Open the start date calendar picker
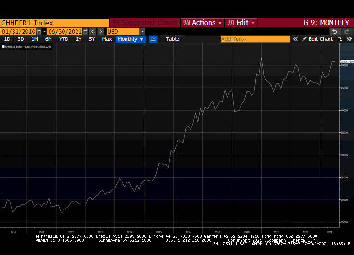Image resolution: width=354 pixels, height=255 pixels. click(39, 31)
